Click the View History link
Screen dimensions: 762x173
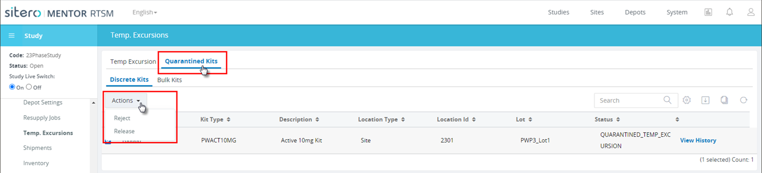[x=698, y=141]
